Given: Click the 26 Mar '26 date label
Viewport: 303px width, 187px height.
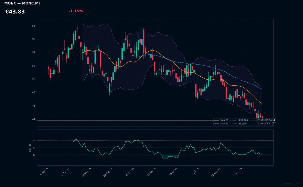Looking at the screenshot, I should point(43,172).
